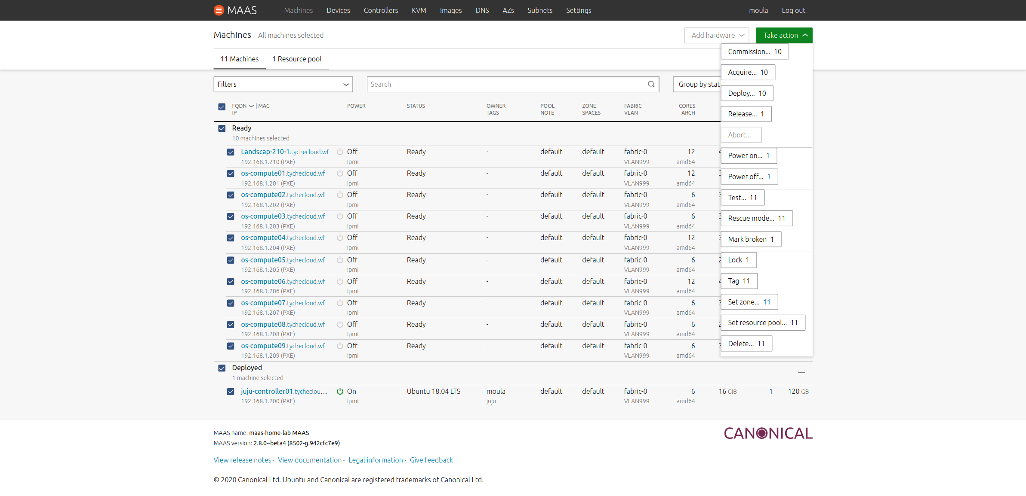1026x496 pixels.
Task: Open Images in top navigation
Action: pyautogui.click(x=451, y=10)
